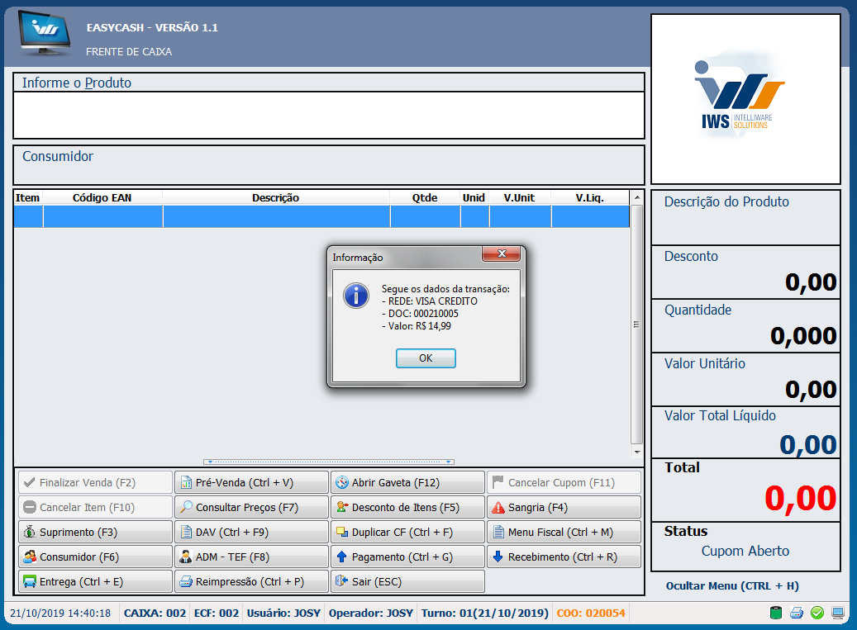
Task: Click the Informe o Produto input field
Action: (x=328, y=115)
